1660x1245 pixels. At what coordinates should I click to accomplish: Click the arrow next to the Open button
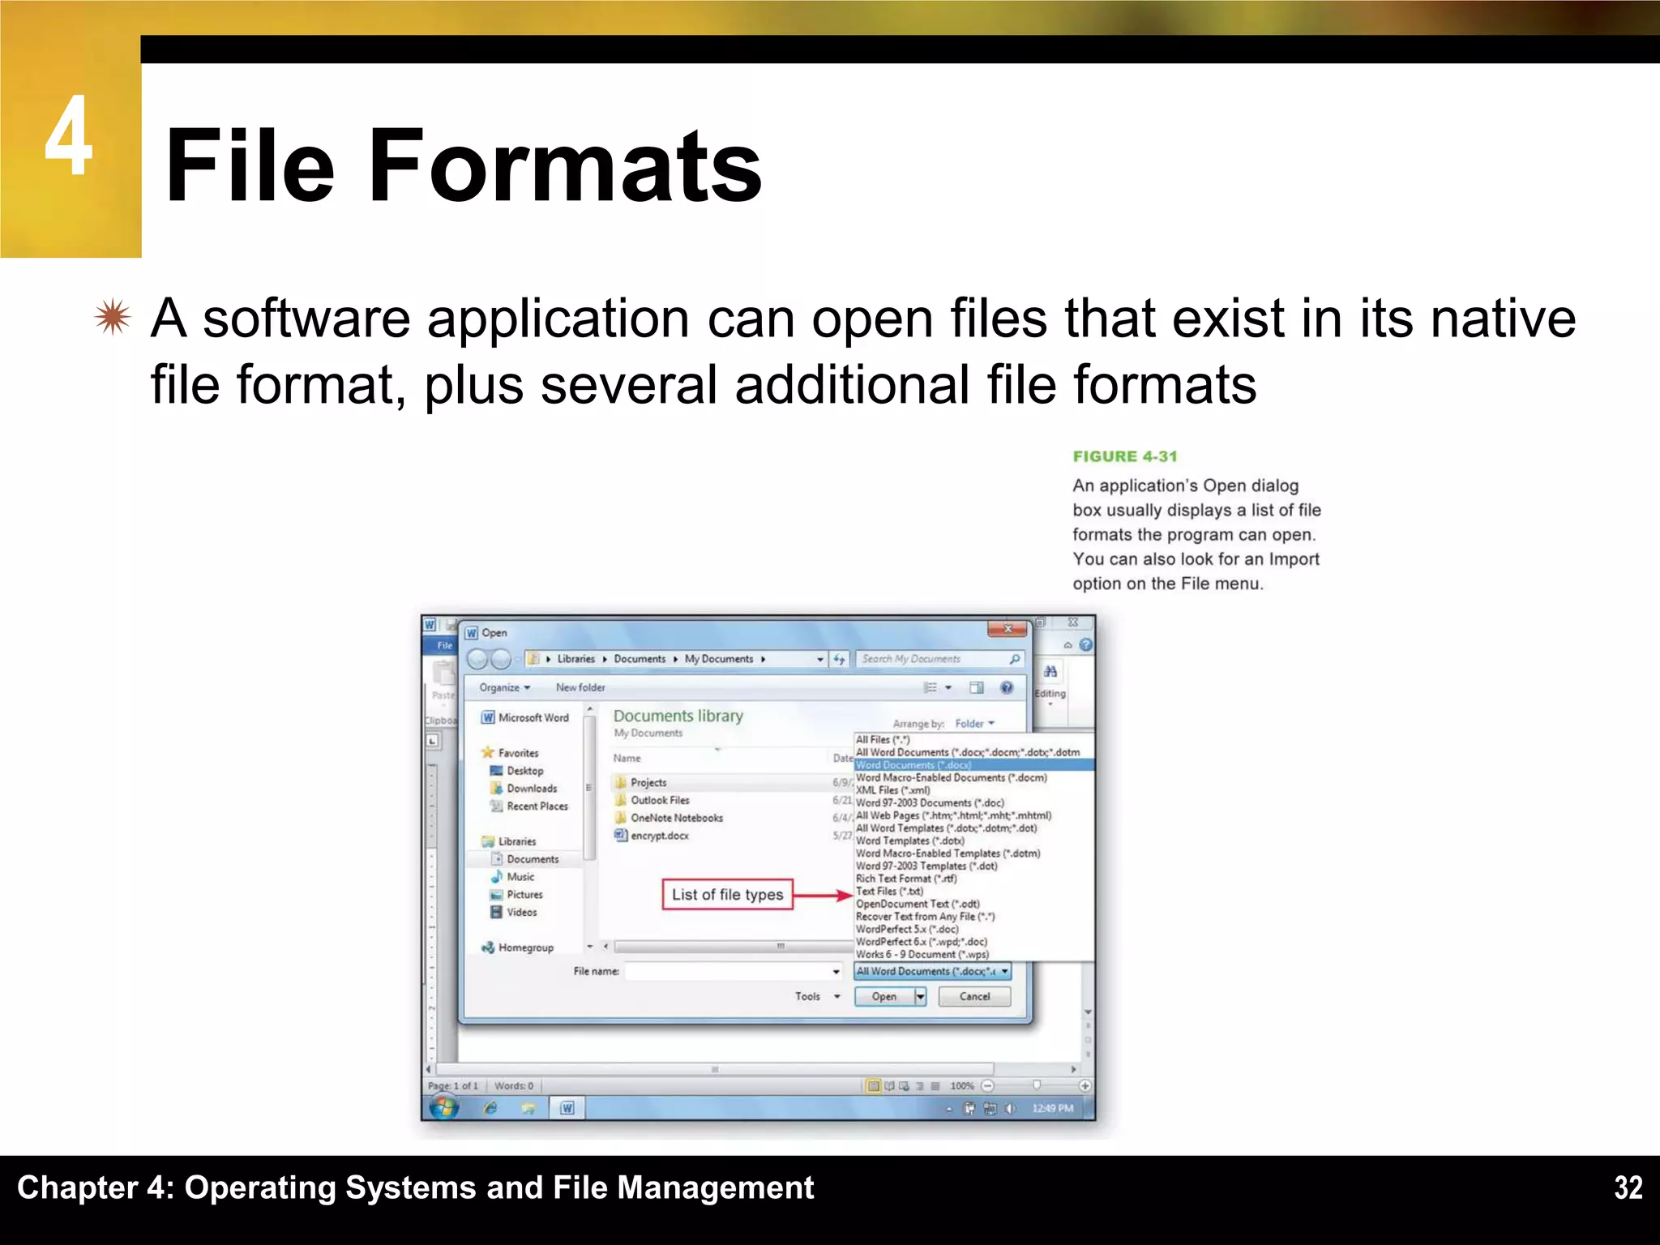point(920,997)
